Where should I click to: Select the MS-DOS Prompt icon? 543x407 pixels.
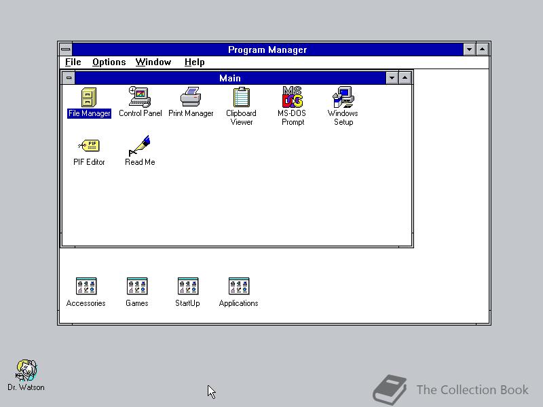click(293, 97)
